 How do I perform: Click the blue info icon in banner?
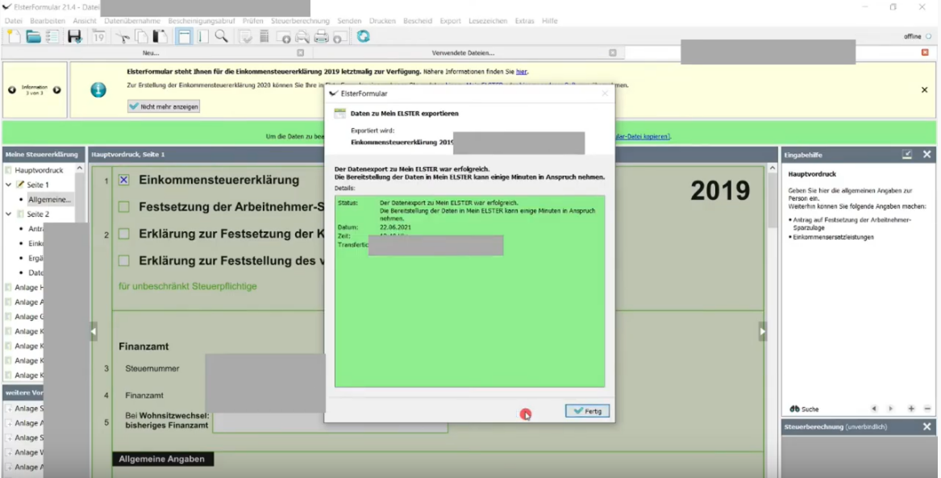point(98,90)
